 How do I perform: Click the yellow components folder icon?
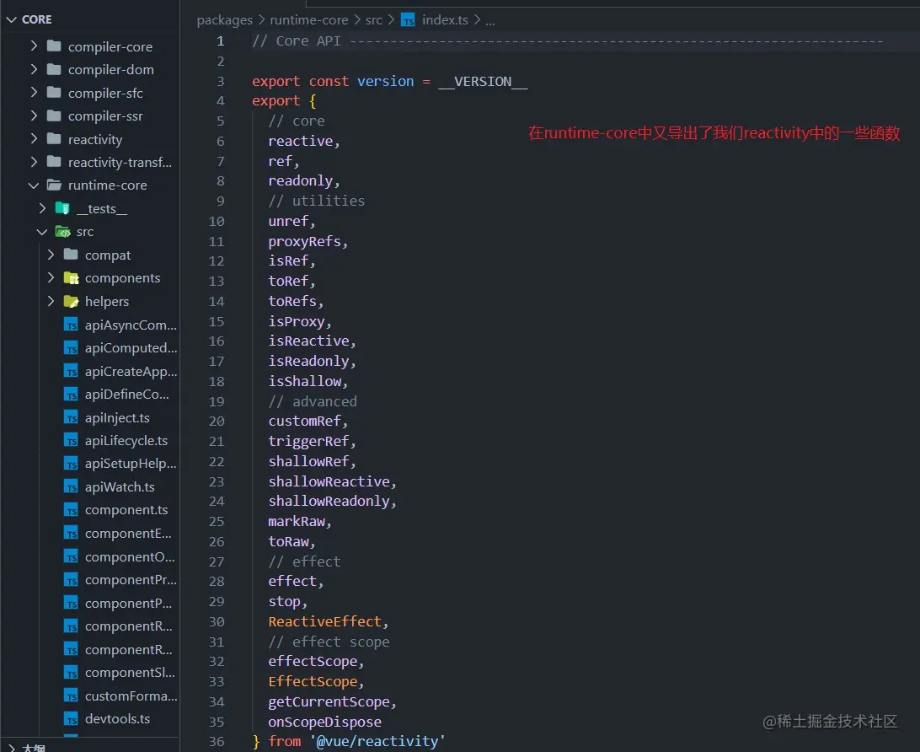71,278
